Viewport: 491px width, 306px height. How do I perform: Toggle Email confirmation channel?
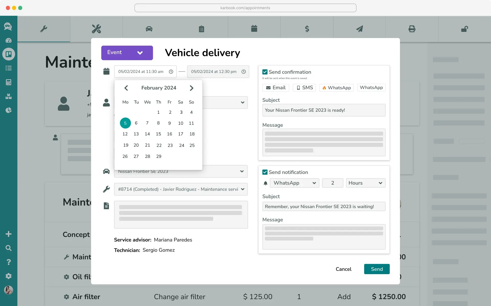click(x=276, y=87)
